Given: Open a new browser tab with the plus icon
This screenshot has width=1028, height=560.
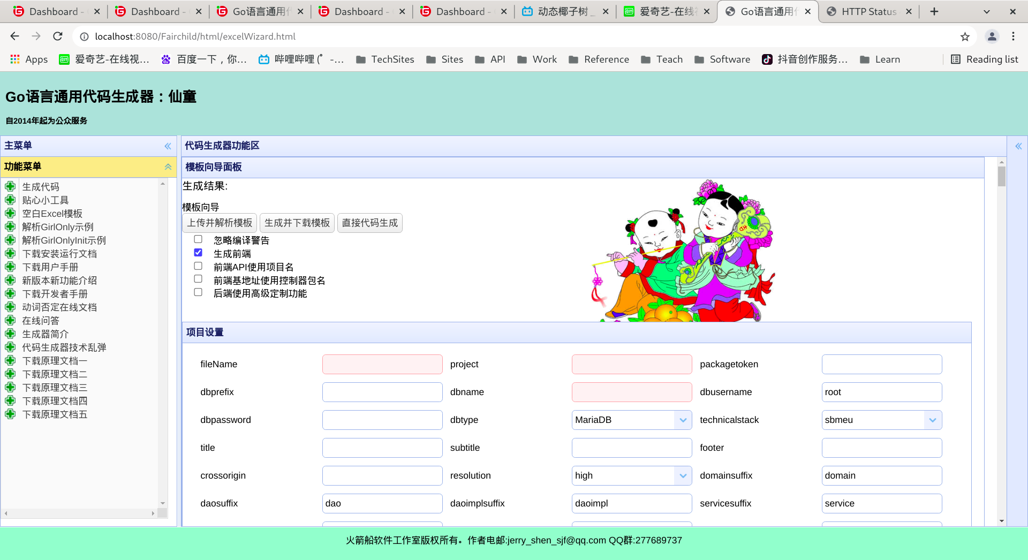Looking at the screenshot, I should coord(934,11).
